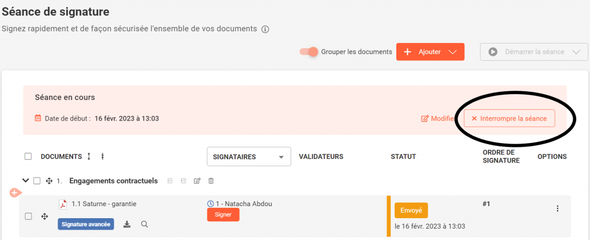The width and height of the screenshot is (590, 240).
Task: Click the info icon beside the subtitle
Action: point(266,29)
